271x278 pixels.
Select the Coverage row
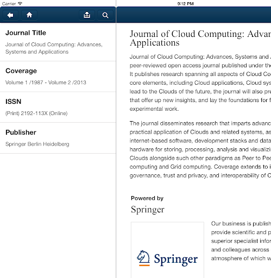point(58,77)
